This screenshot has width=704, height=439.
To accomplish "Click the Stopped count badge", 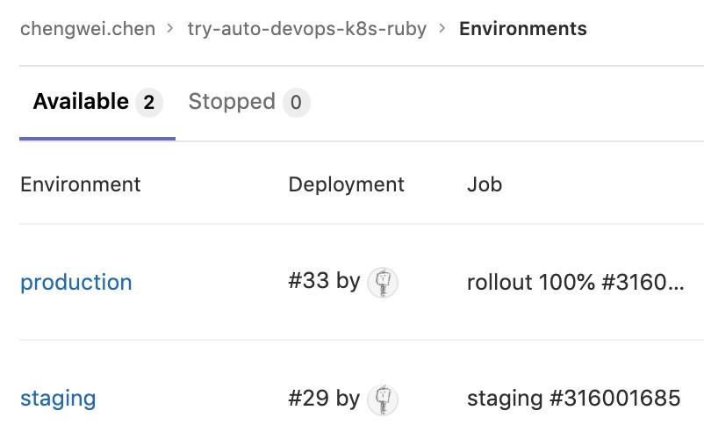I will point(296,103).
